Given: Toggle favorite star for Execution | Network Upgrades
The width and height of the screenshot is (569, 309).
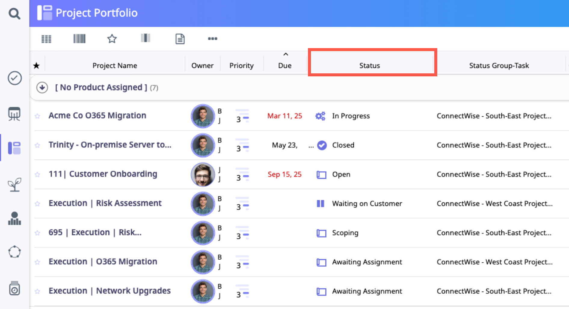Looking at the screenshot, I should pos(37,291).
